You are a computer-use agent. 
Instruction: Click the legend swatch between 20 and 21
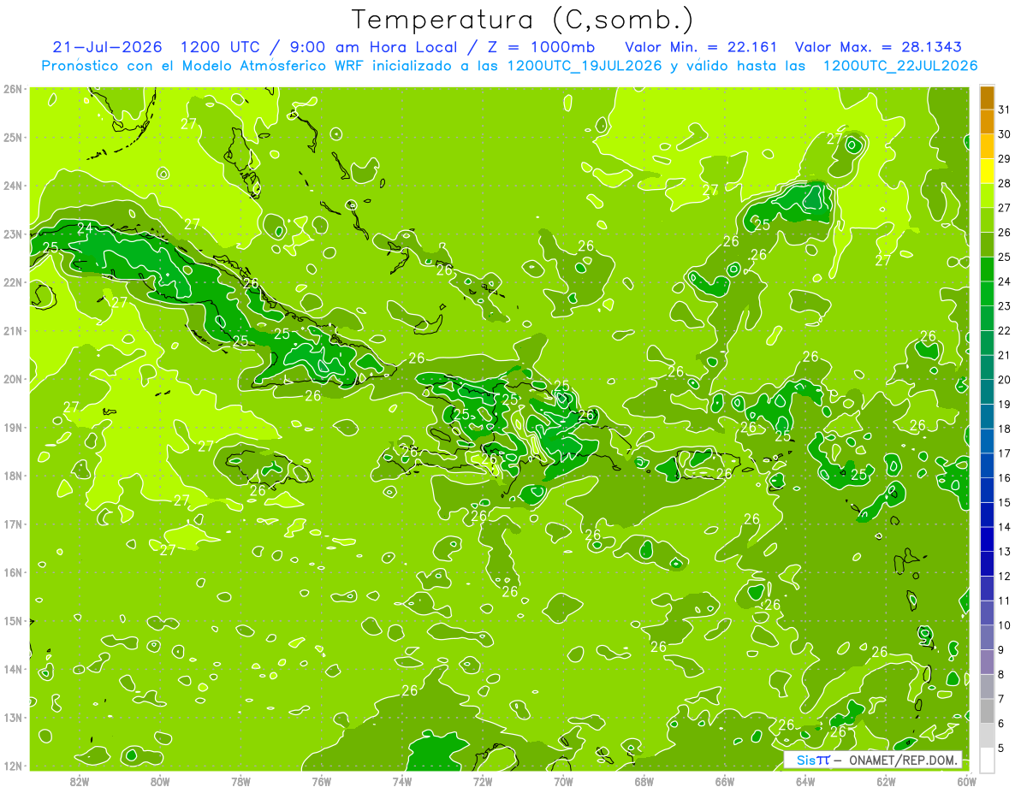point(987,368)
